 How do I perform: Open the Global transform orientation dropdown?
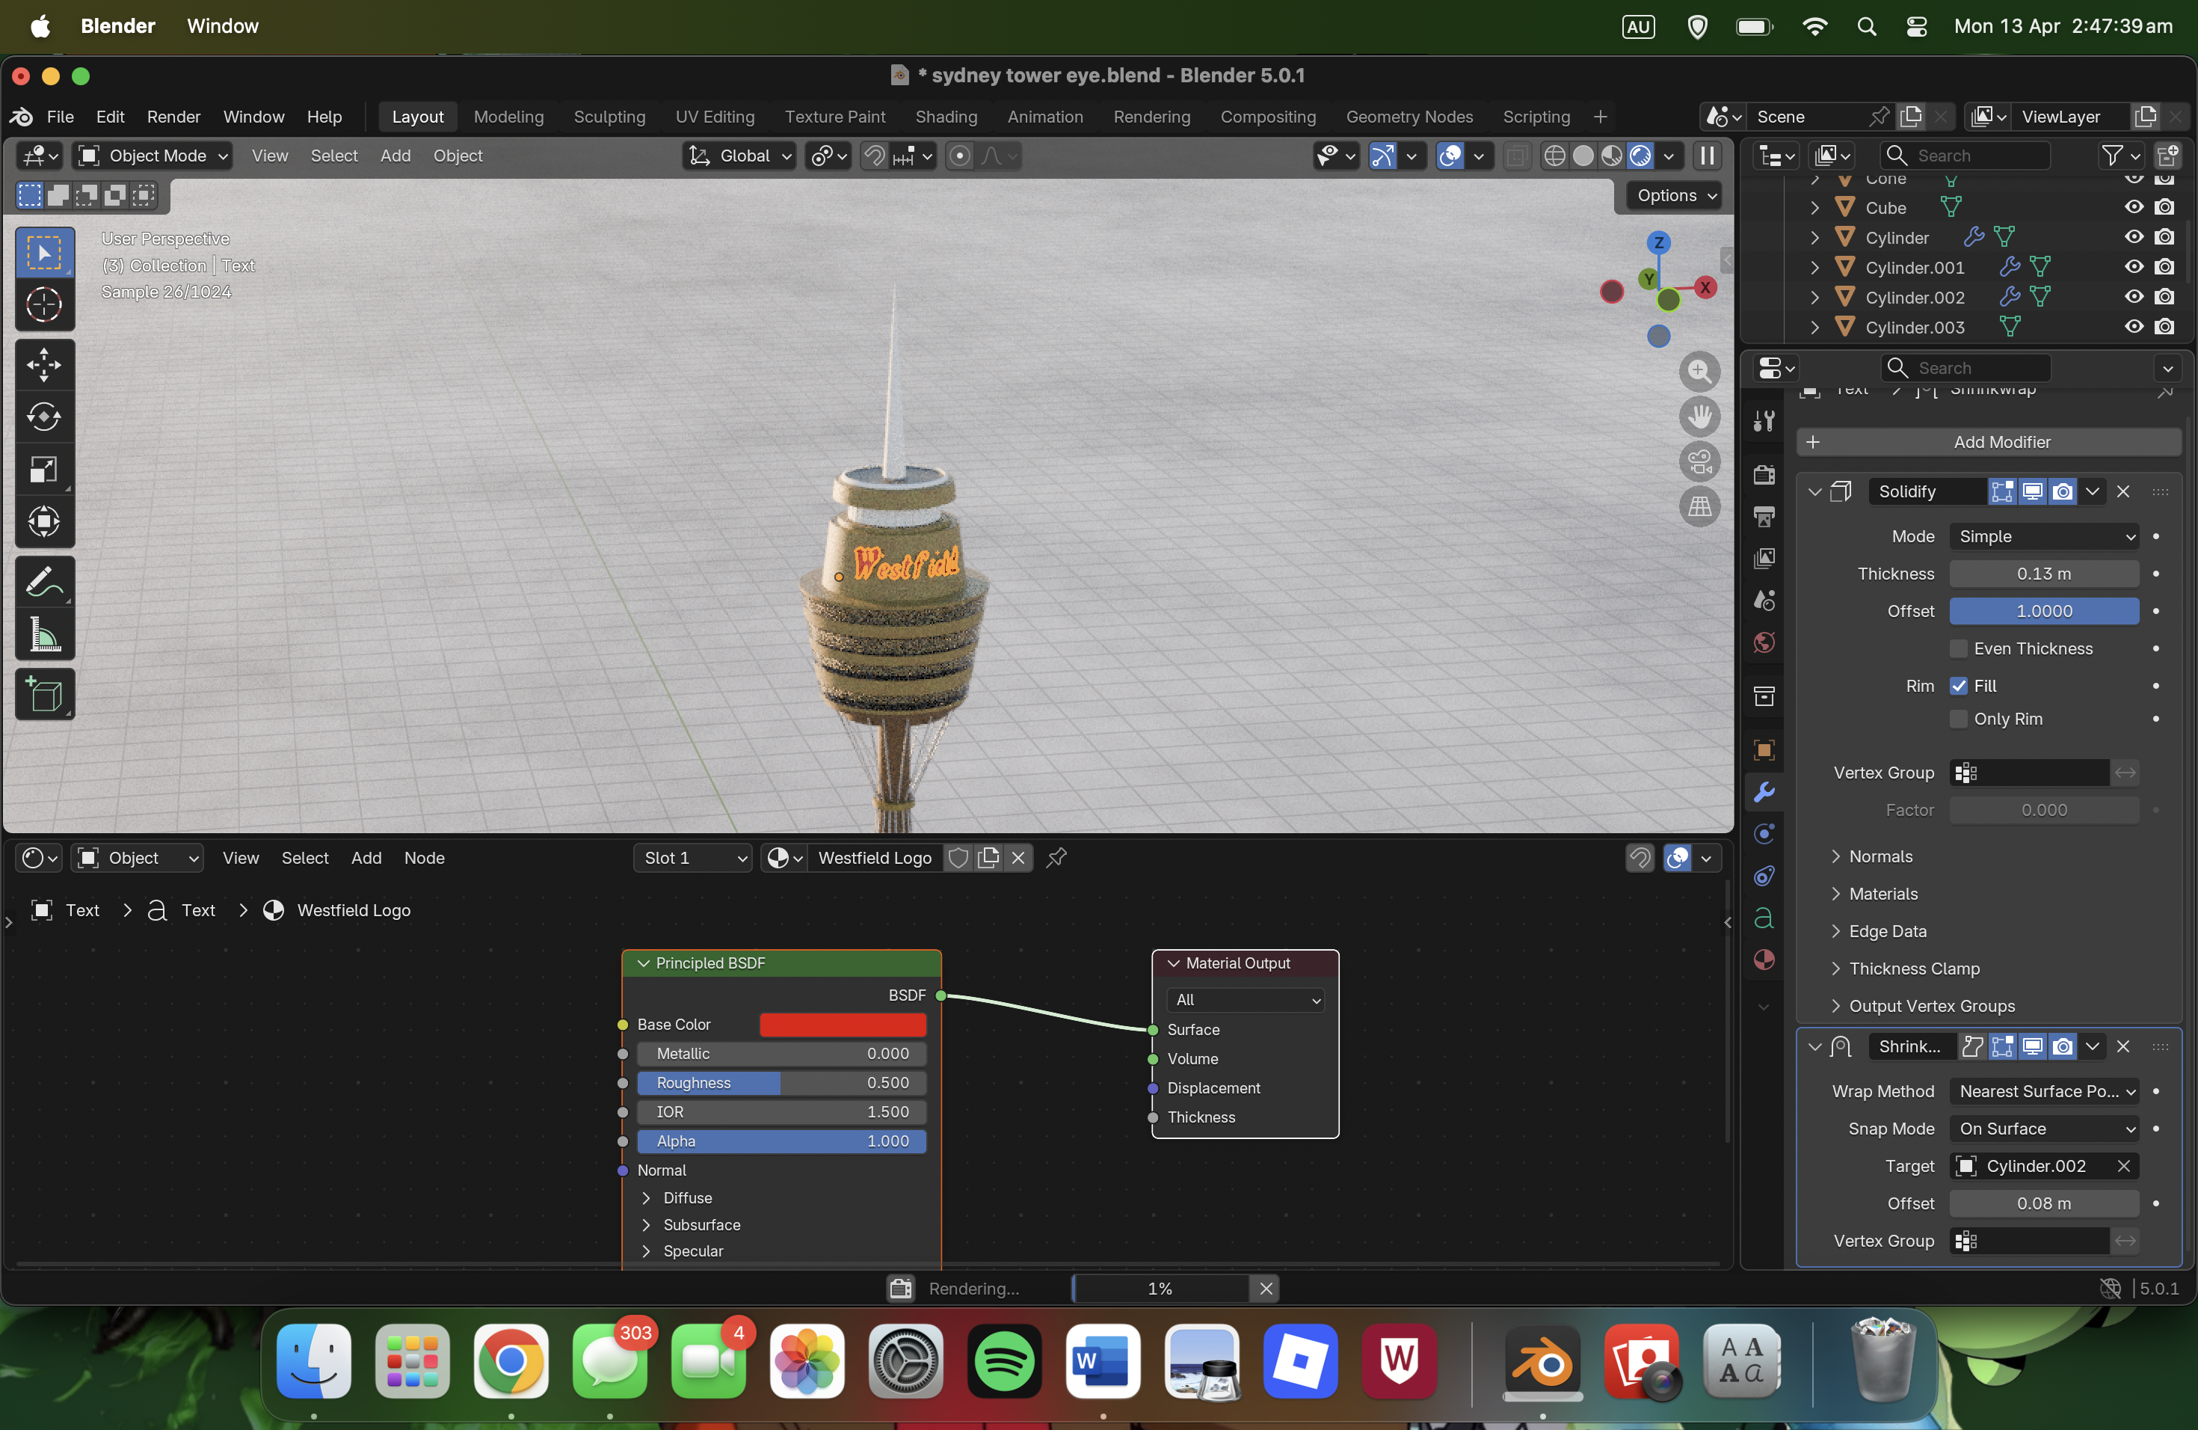click(739, 156)
